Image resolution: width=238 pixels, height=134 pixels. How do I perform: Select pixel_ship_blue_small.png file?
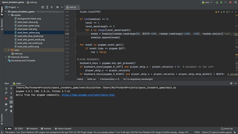(30, 36)
